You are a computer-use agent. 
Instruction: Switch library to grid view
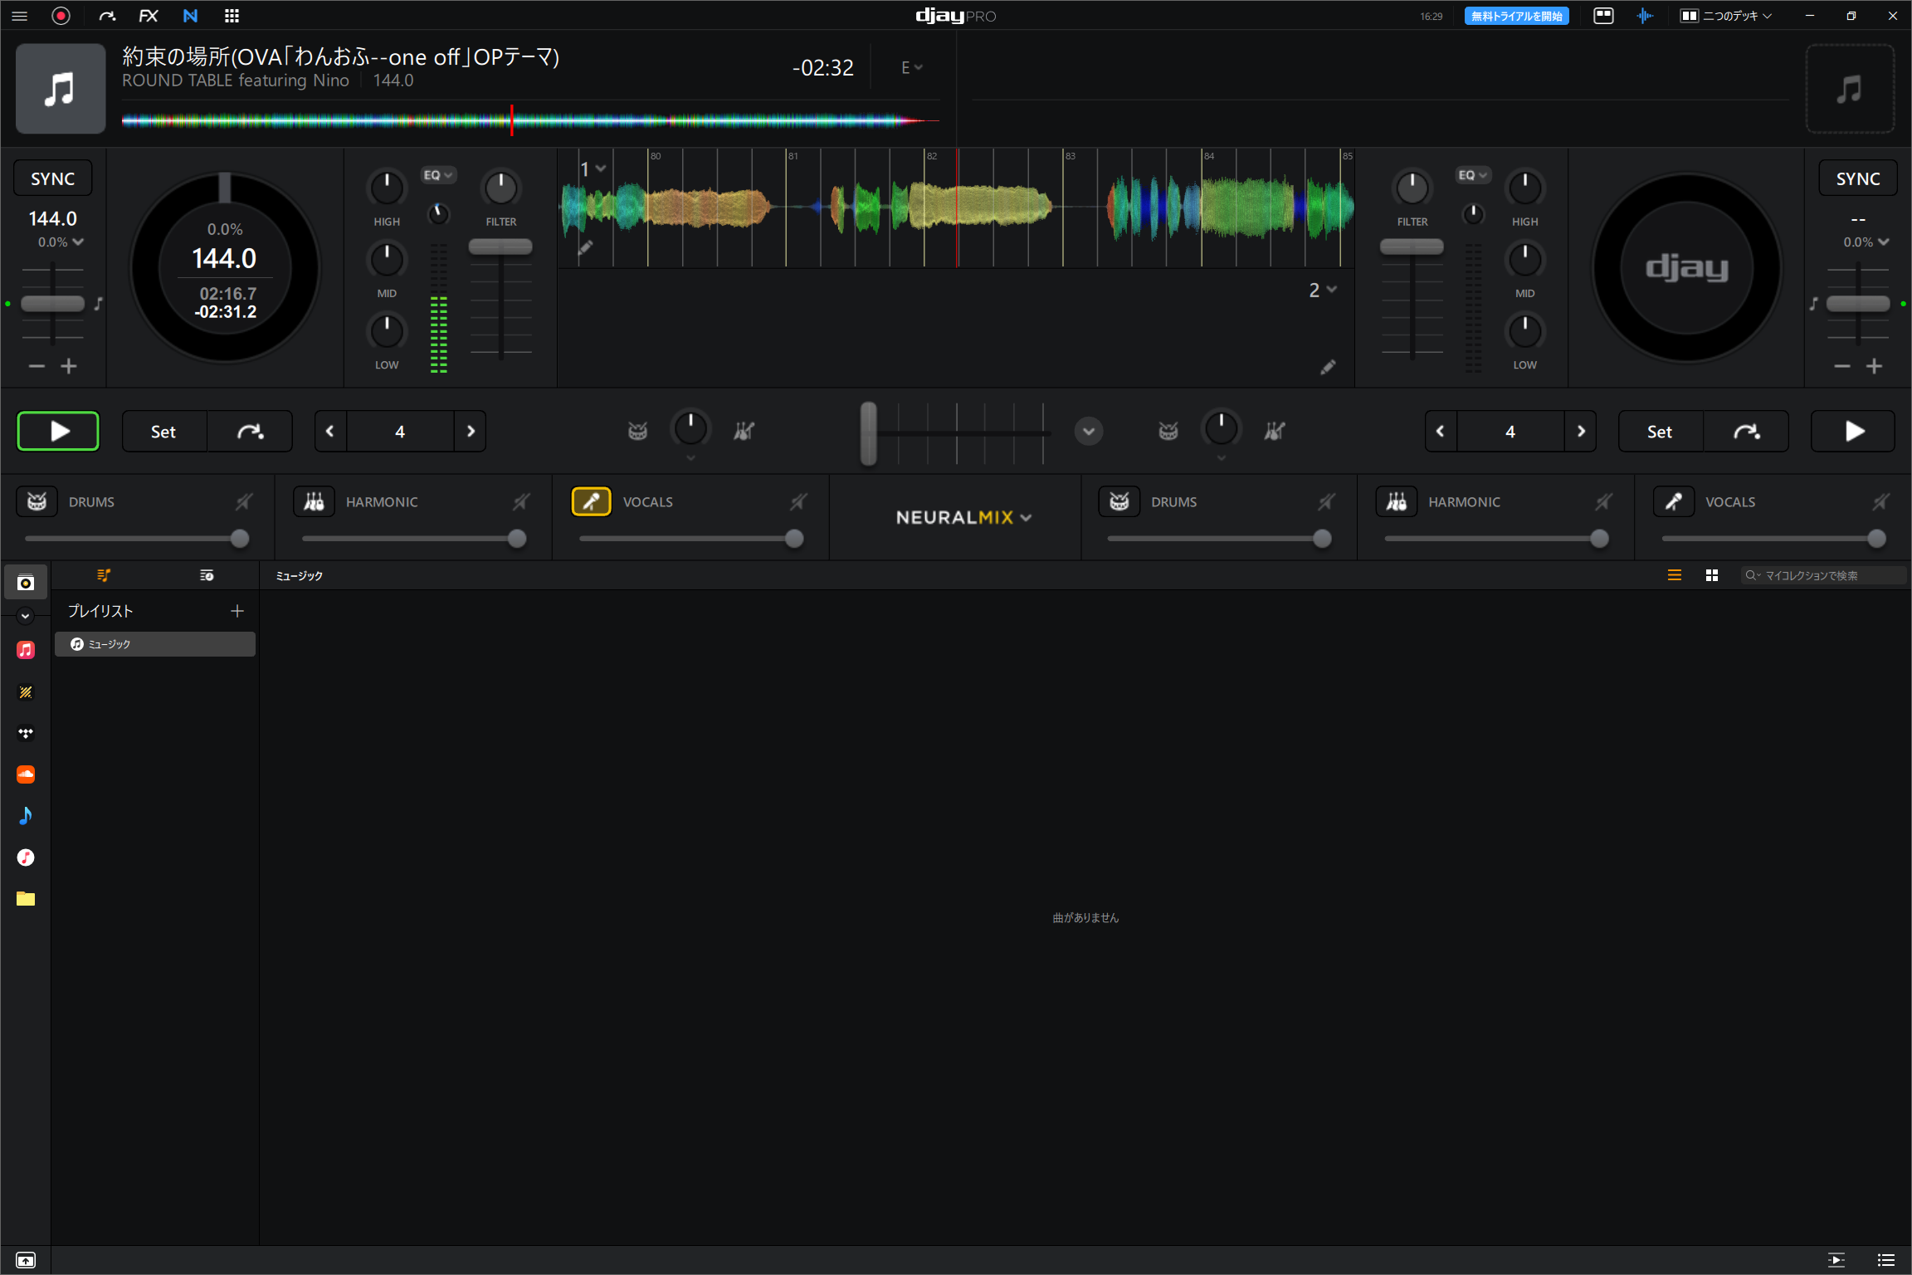(x=1711, y=574)
